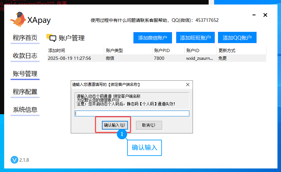This screenshot has width=281, height=172.
Task: Open the 系统信息 tab
Action: pyautogui.click(x=25, y=110)
